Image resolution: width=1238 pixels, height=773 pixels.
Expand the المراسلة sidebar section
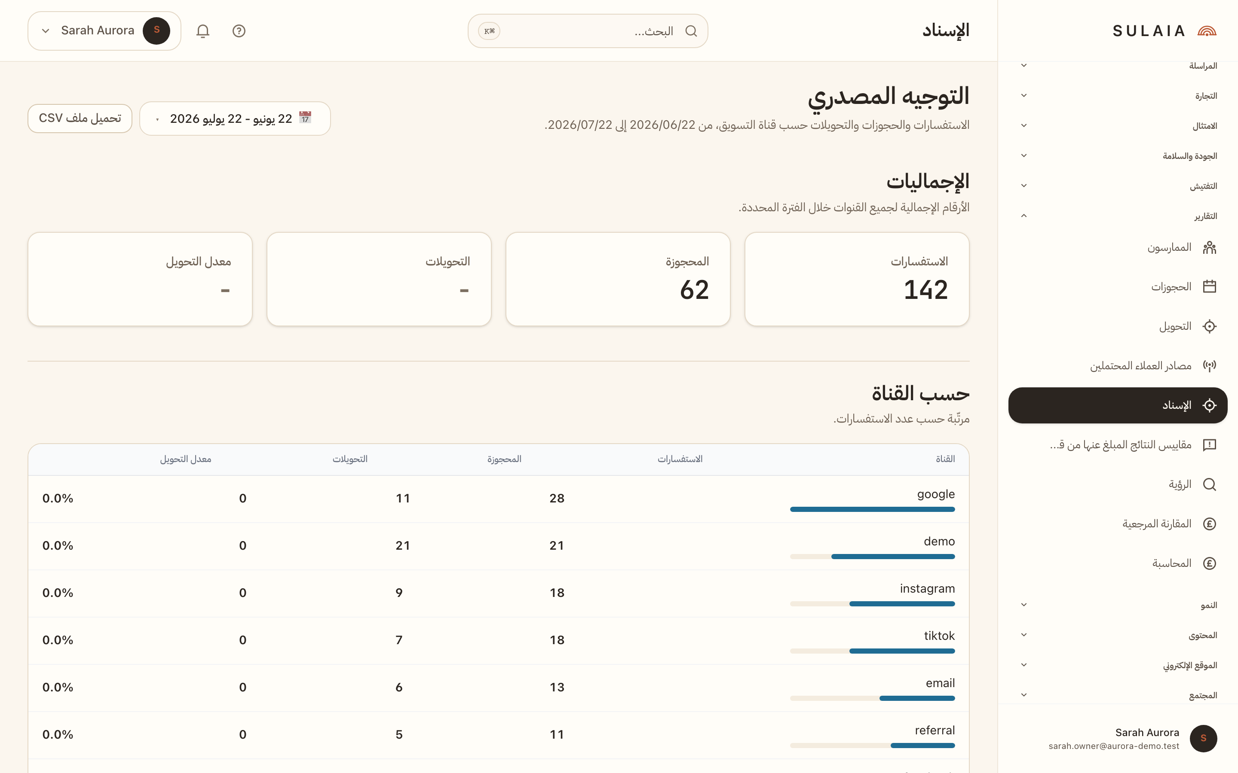pyautogui.click(x=1118, y=65)
